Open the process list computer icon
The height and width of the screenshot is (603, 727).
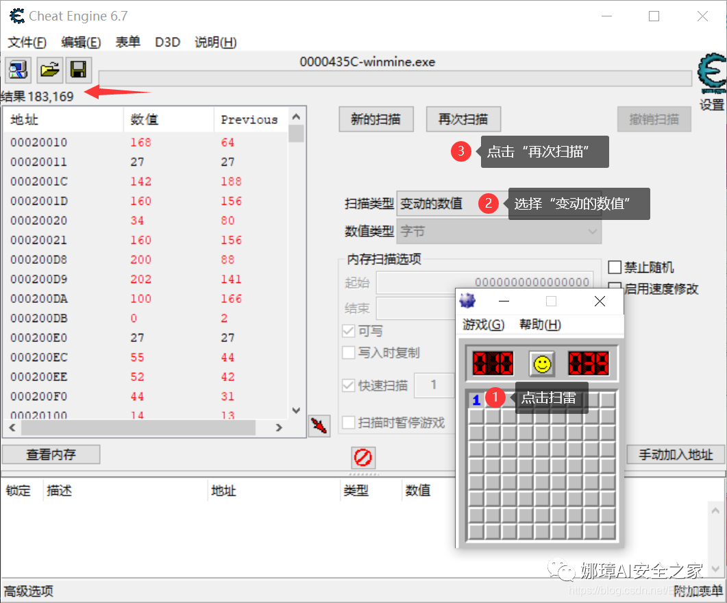[x=18, y=70]
